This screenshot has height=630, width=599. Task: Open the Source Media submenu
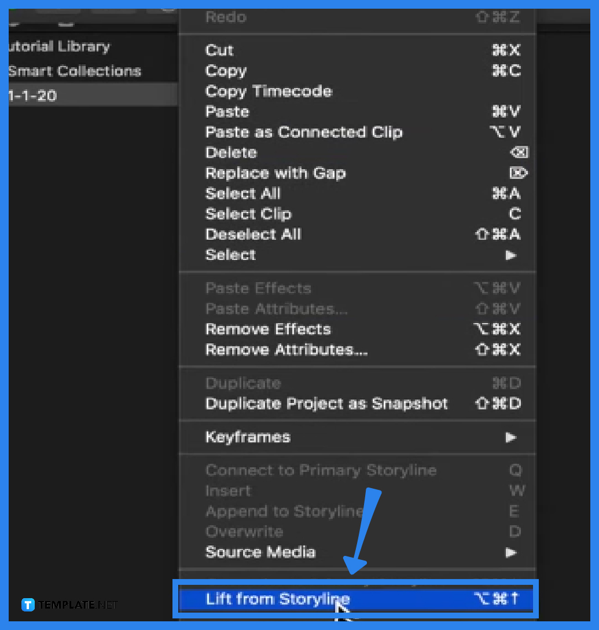pyautogui.click(x=510, y=552)
